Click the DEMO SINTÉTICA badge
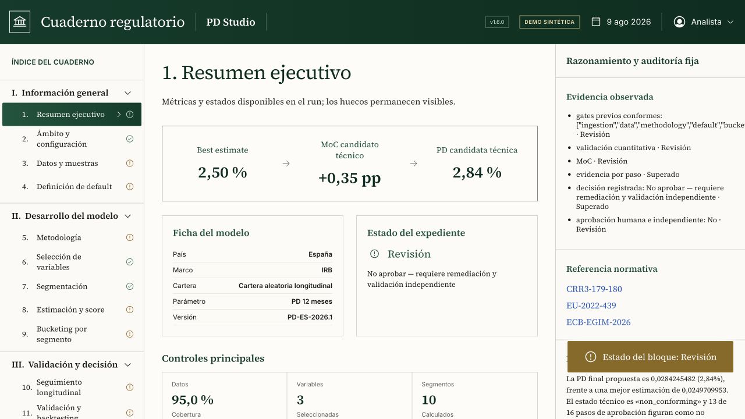This screenshot has height=419, width=745. (x=549, y=22)
